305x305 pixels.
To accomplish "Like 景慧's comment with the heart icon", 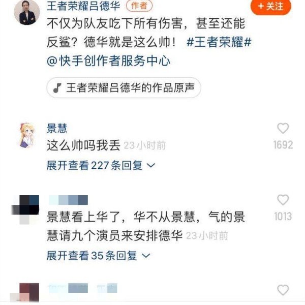I will click(283, 129).
